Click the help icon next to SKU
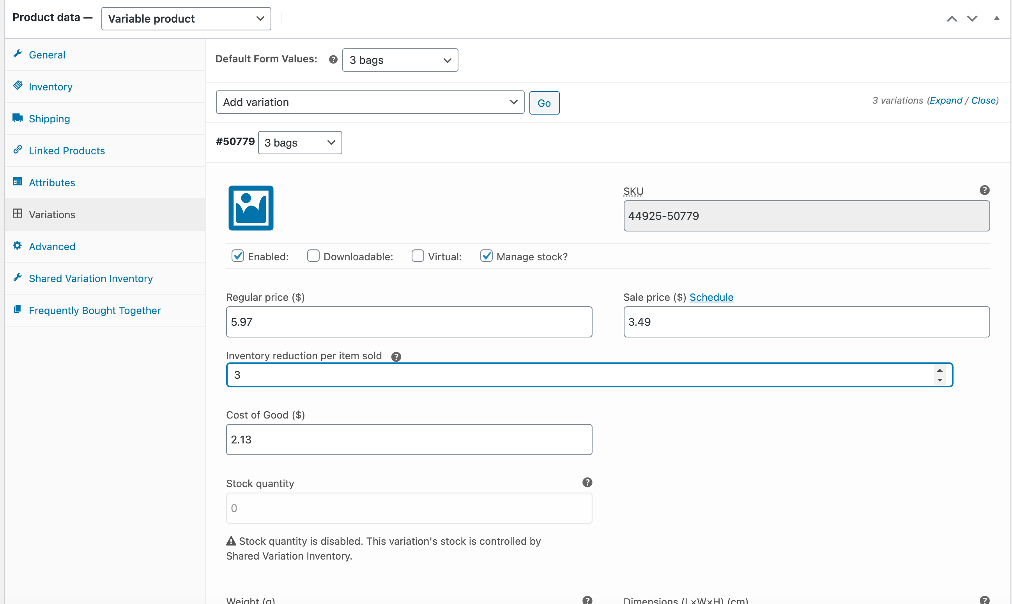The height and width of the screenshot is (604, 1012). tap(984, 190)
